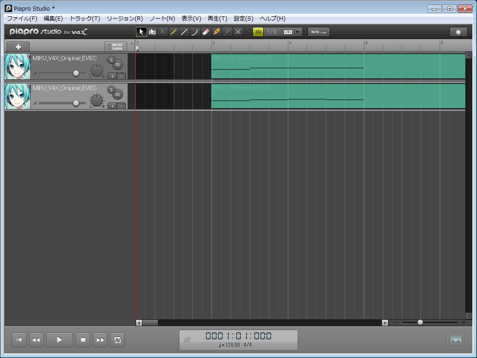Screen dimensions: 477x358
Task: Jump to the start with return-to-beginning button
Action: (x=19, y=340)
